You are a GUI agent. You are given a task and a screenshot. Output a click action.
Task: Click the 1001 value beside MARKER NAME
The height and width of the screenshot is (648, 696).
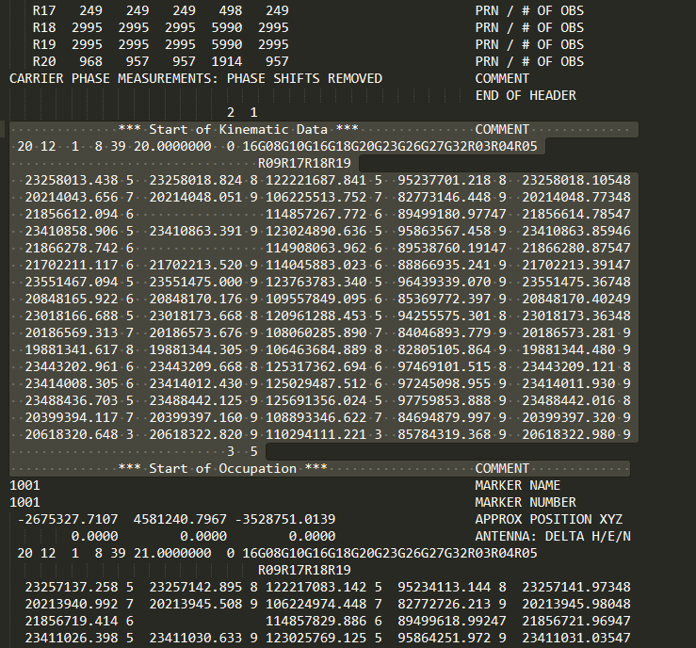[x=24, y=485]
